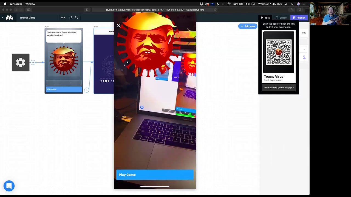Open the Dropbox menu bar icon
Screen dimensions: 351x197
pos(202,4)
